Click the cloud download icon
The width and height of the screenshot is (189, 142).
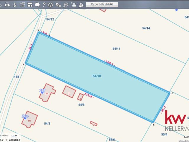click(x=51, y=4)
